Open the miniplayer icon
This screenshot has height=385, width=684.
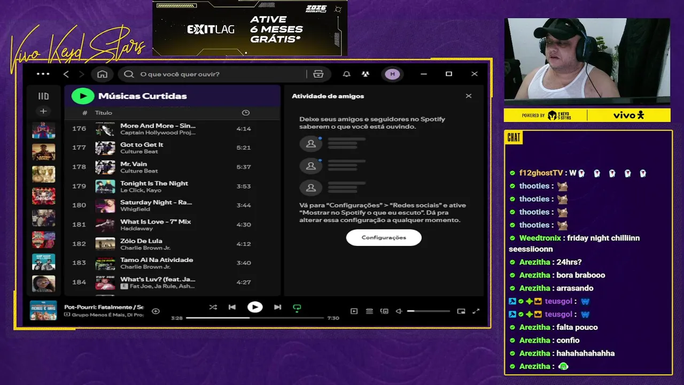(x=461, y=311)
